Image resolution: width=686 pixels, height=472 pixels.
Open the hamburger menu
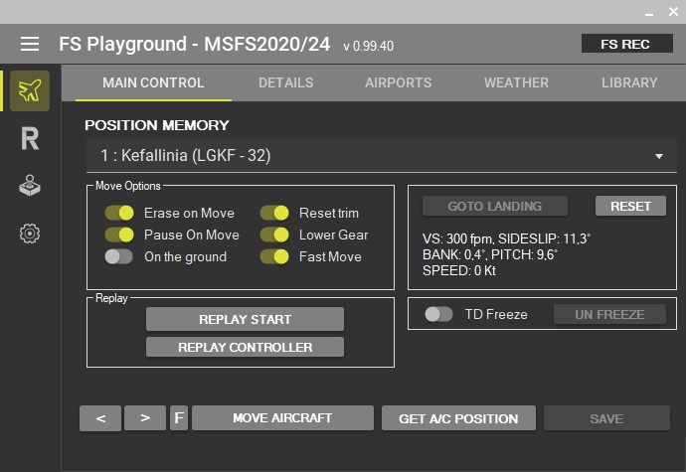[30, 44]
